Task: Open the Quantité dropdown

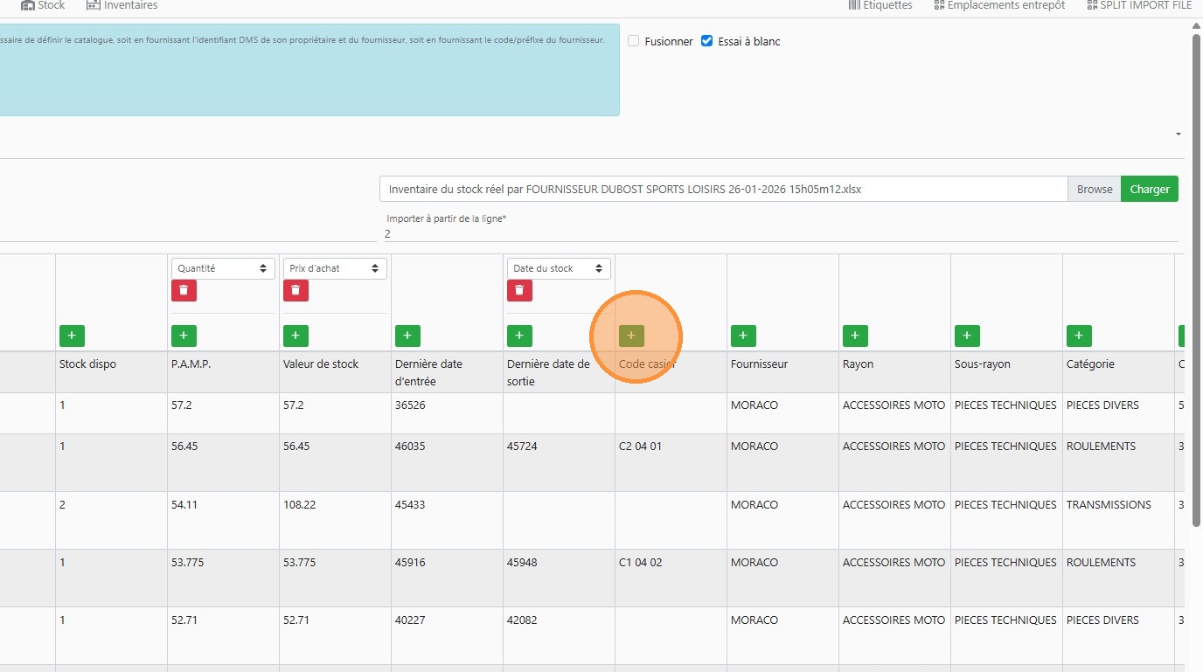Action: 223,268
